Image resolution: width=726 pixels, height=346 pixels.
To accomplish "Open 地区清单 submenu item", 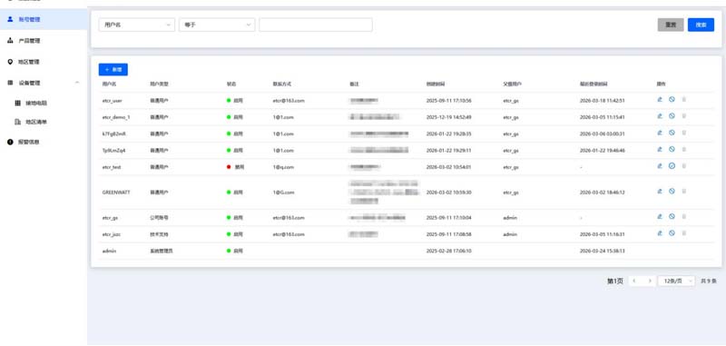I will (44, 122).
